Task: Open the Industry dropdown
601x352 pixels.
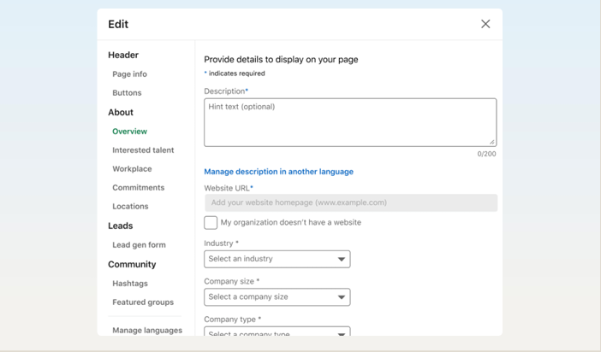Action: 277,259
